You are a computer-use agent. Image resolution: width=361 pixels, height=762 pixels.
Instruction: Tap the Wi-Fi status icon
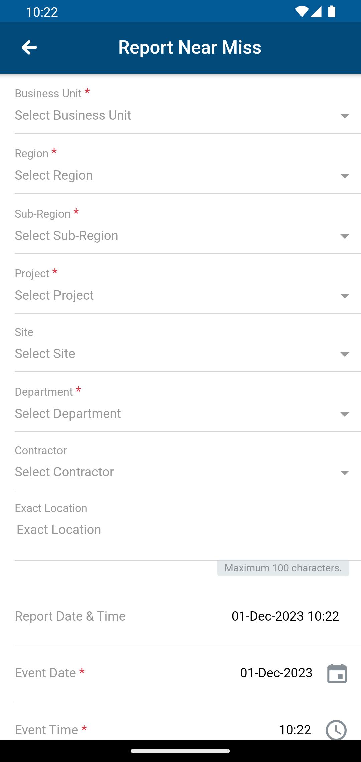tap(302, 12)
